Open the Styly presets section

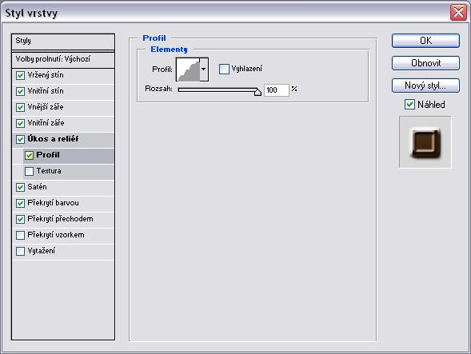click(63, 42)
